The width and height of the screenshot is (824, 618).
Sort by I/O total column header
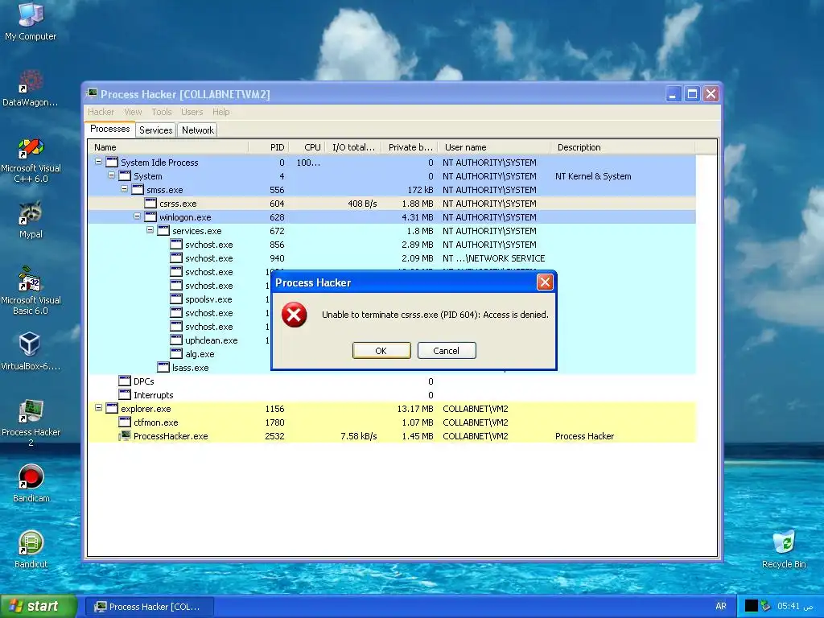pos(354,147)
